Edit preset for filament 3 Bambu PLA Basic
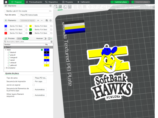 coord(27,29)
